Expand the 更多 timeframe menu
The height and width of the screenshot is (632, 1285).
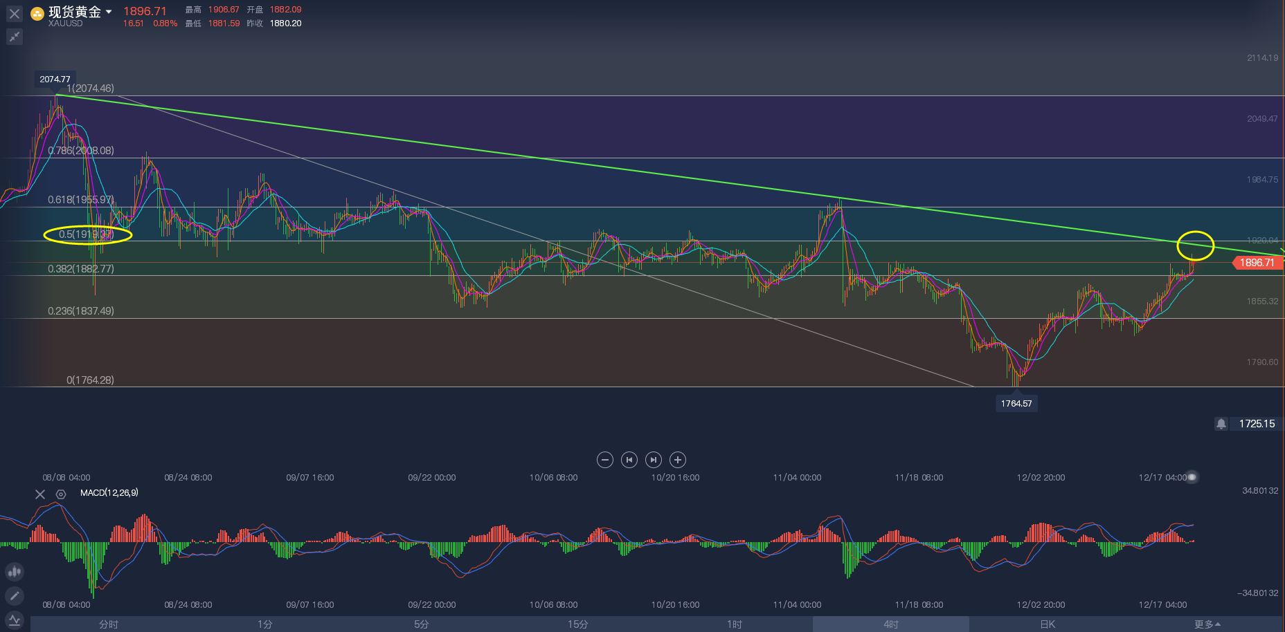coord(1207,624)
